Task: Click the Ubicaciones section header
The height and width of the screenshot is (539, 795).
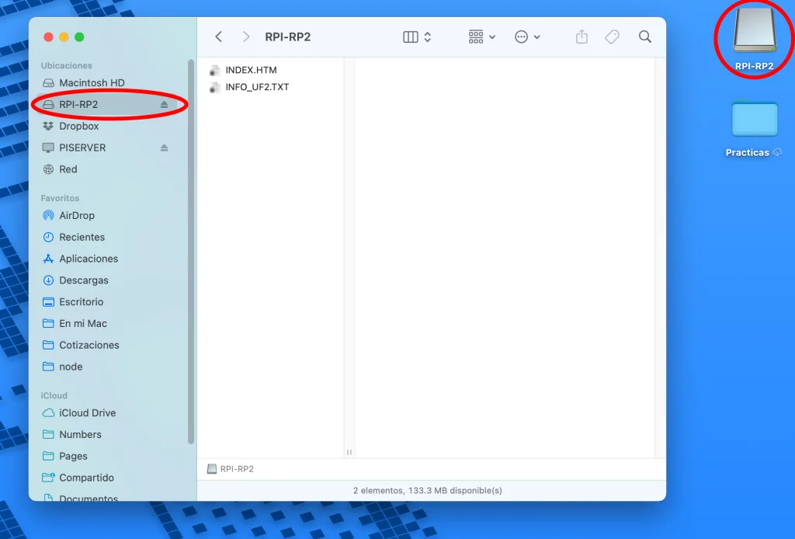Action: click(x=67, y=65)
